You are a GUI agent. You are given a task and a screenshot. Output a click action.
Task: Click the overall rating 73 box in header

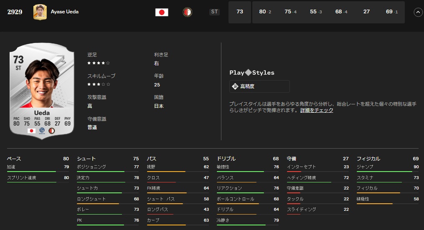click(240, 12)
